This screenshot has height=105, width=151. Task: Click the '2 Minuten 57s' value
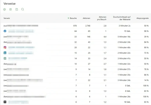tap(124, 69)
